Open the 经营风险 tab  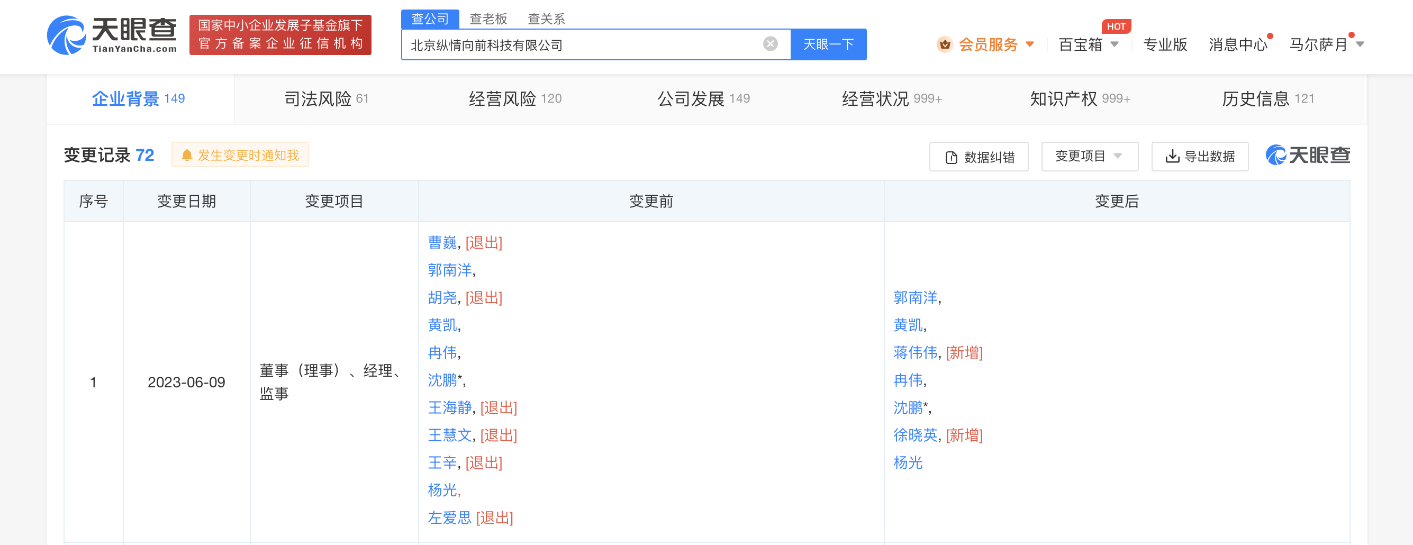(x=515, y=99)
